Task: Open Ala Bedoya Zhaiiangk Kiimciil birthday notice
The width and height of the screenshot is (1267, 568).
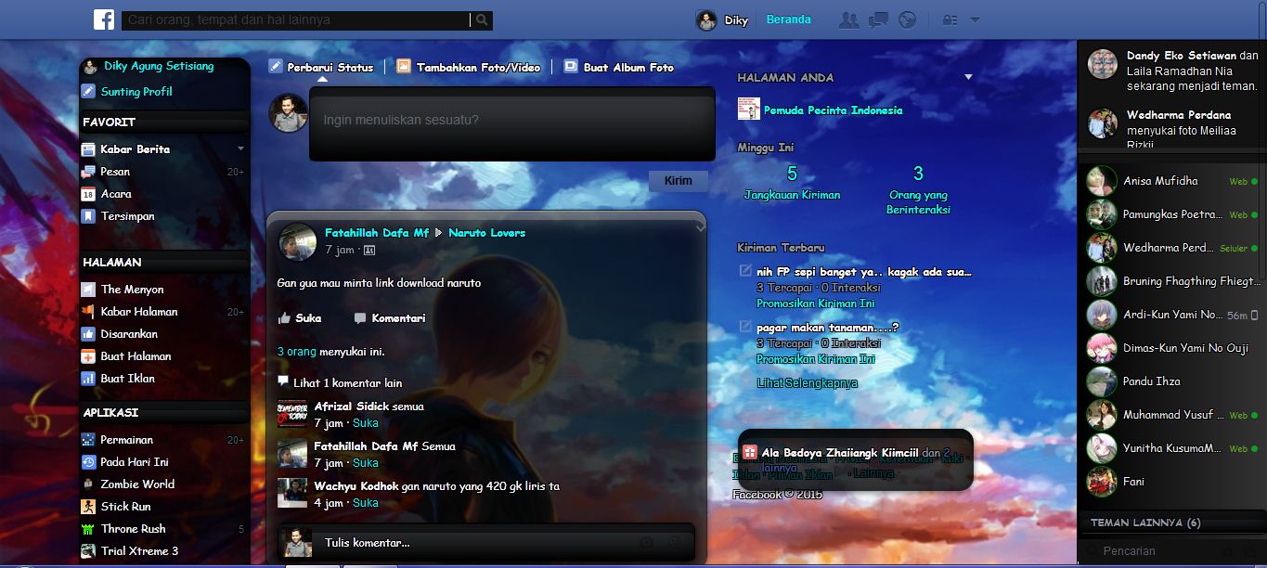Action: 855,458
